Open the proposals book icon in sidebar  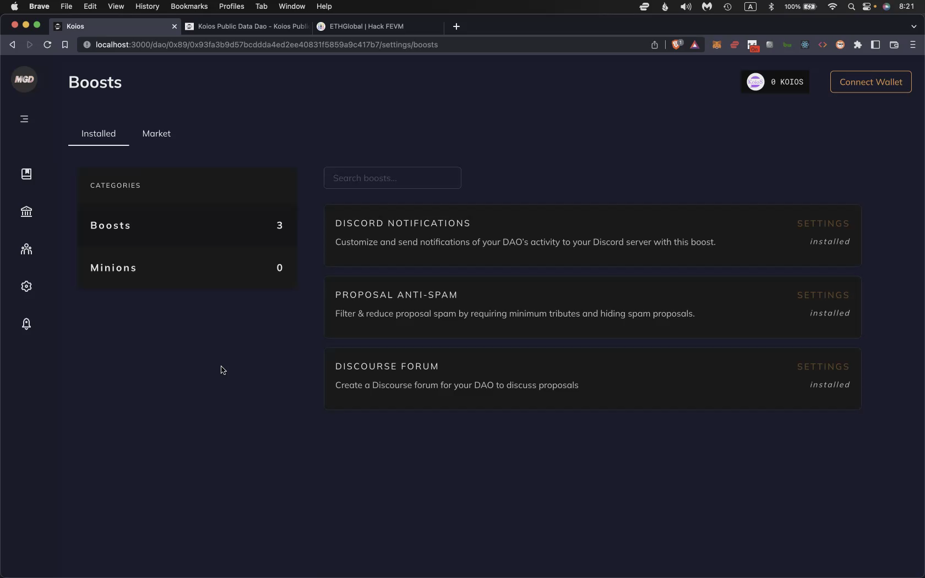26,174
